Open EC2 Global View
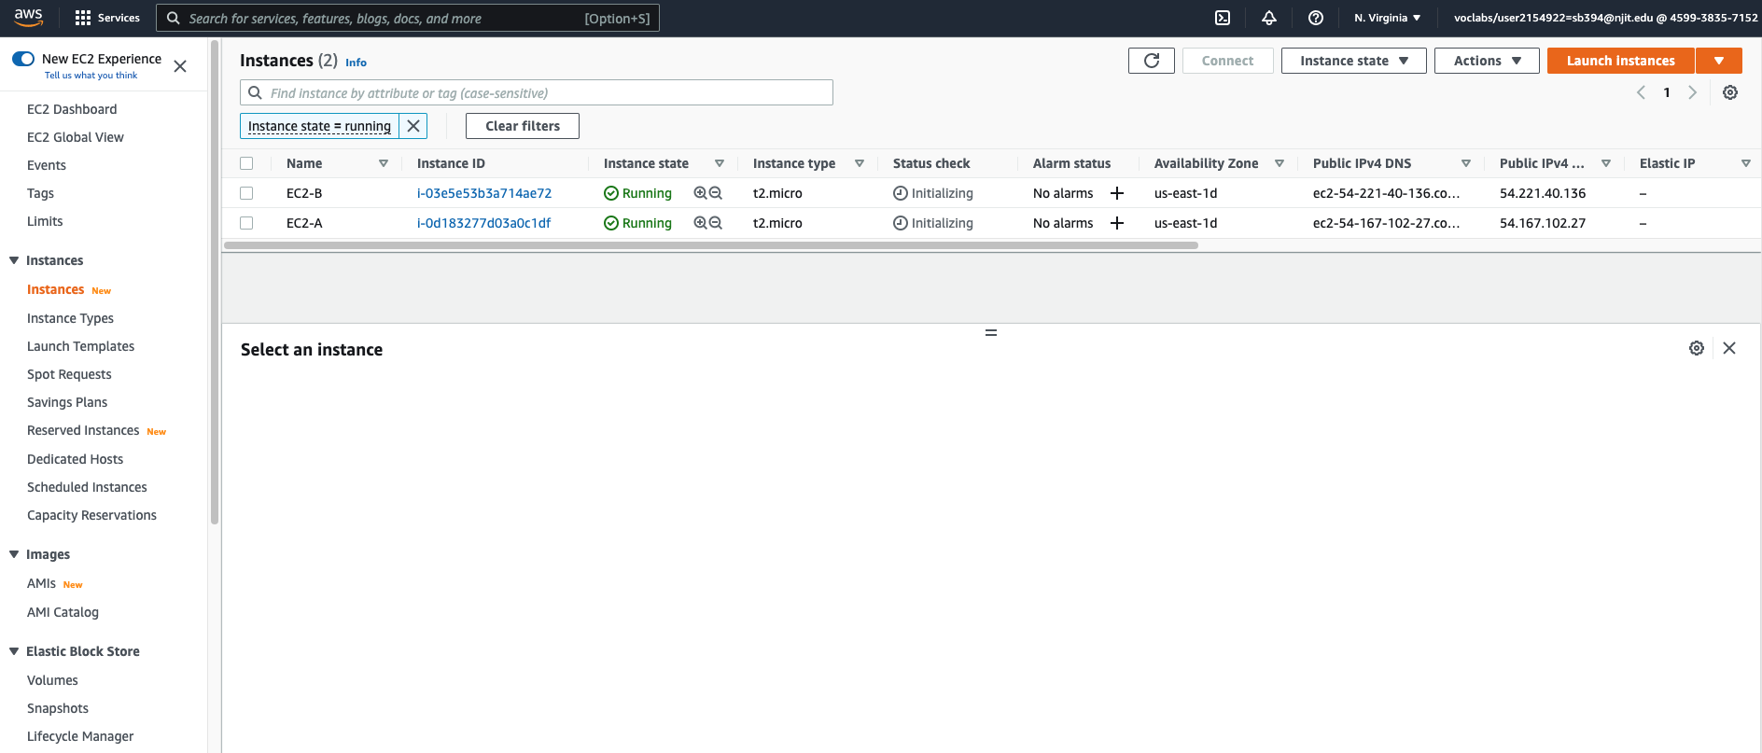 click(x=76, y=137)
